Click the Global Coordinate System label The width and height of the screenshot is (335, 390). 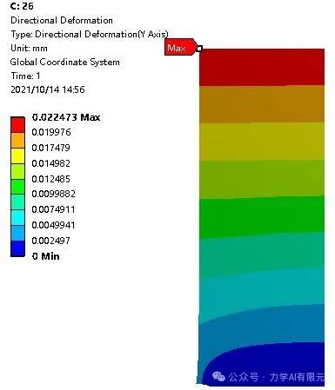click(x=65, y=62)
